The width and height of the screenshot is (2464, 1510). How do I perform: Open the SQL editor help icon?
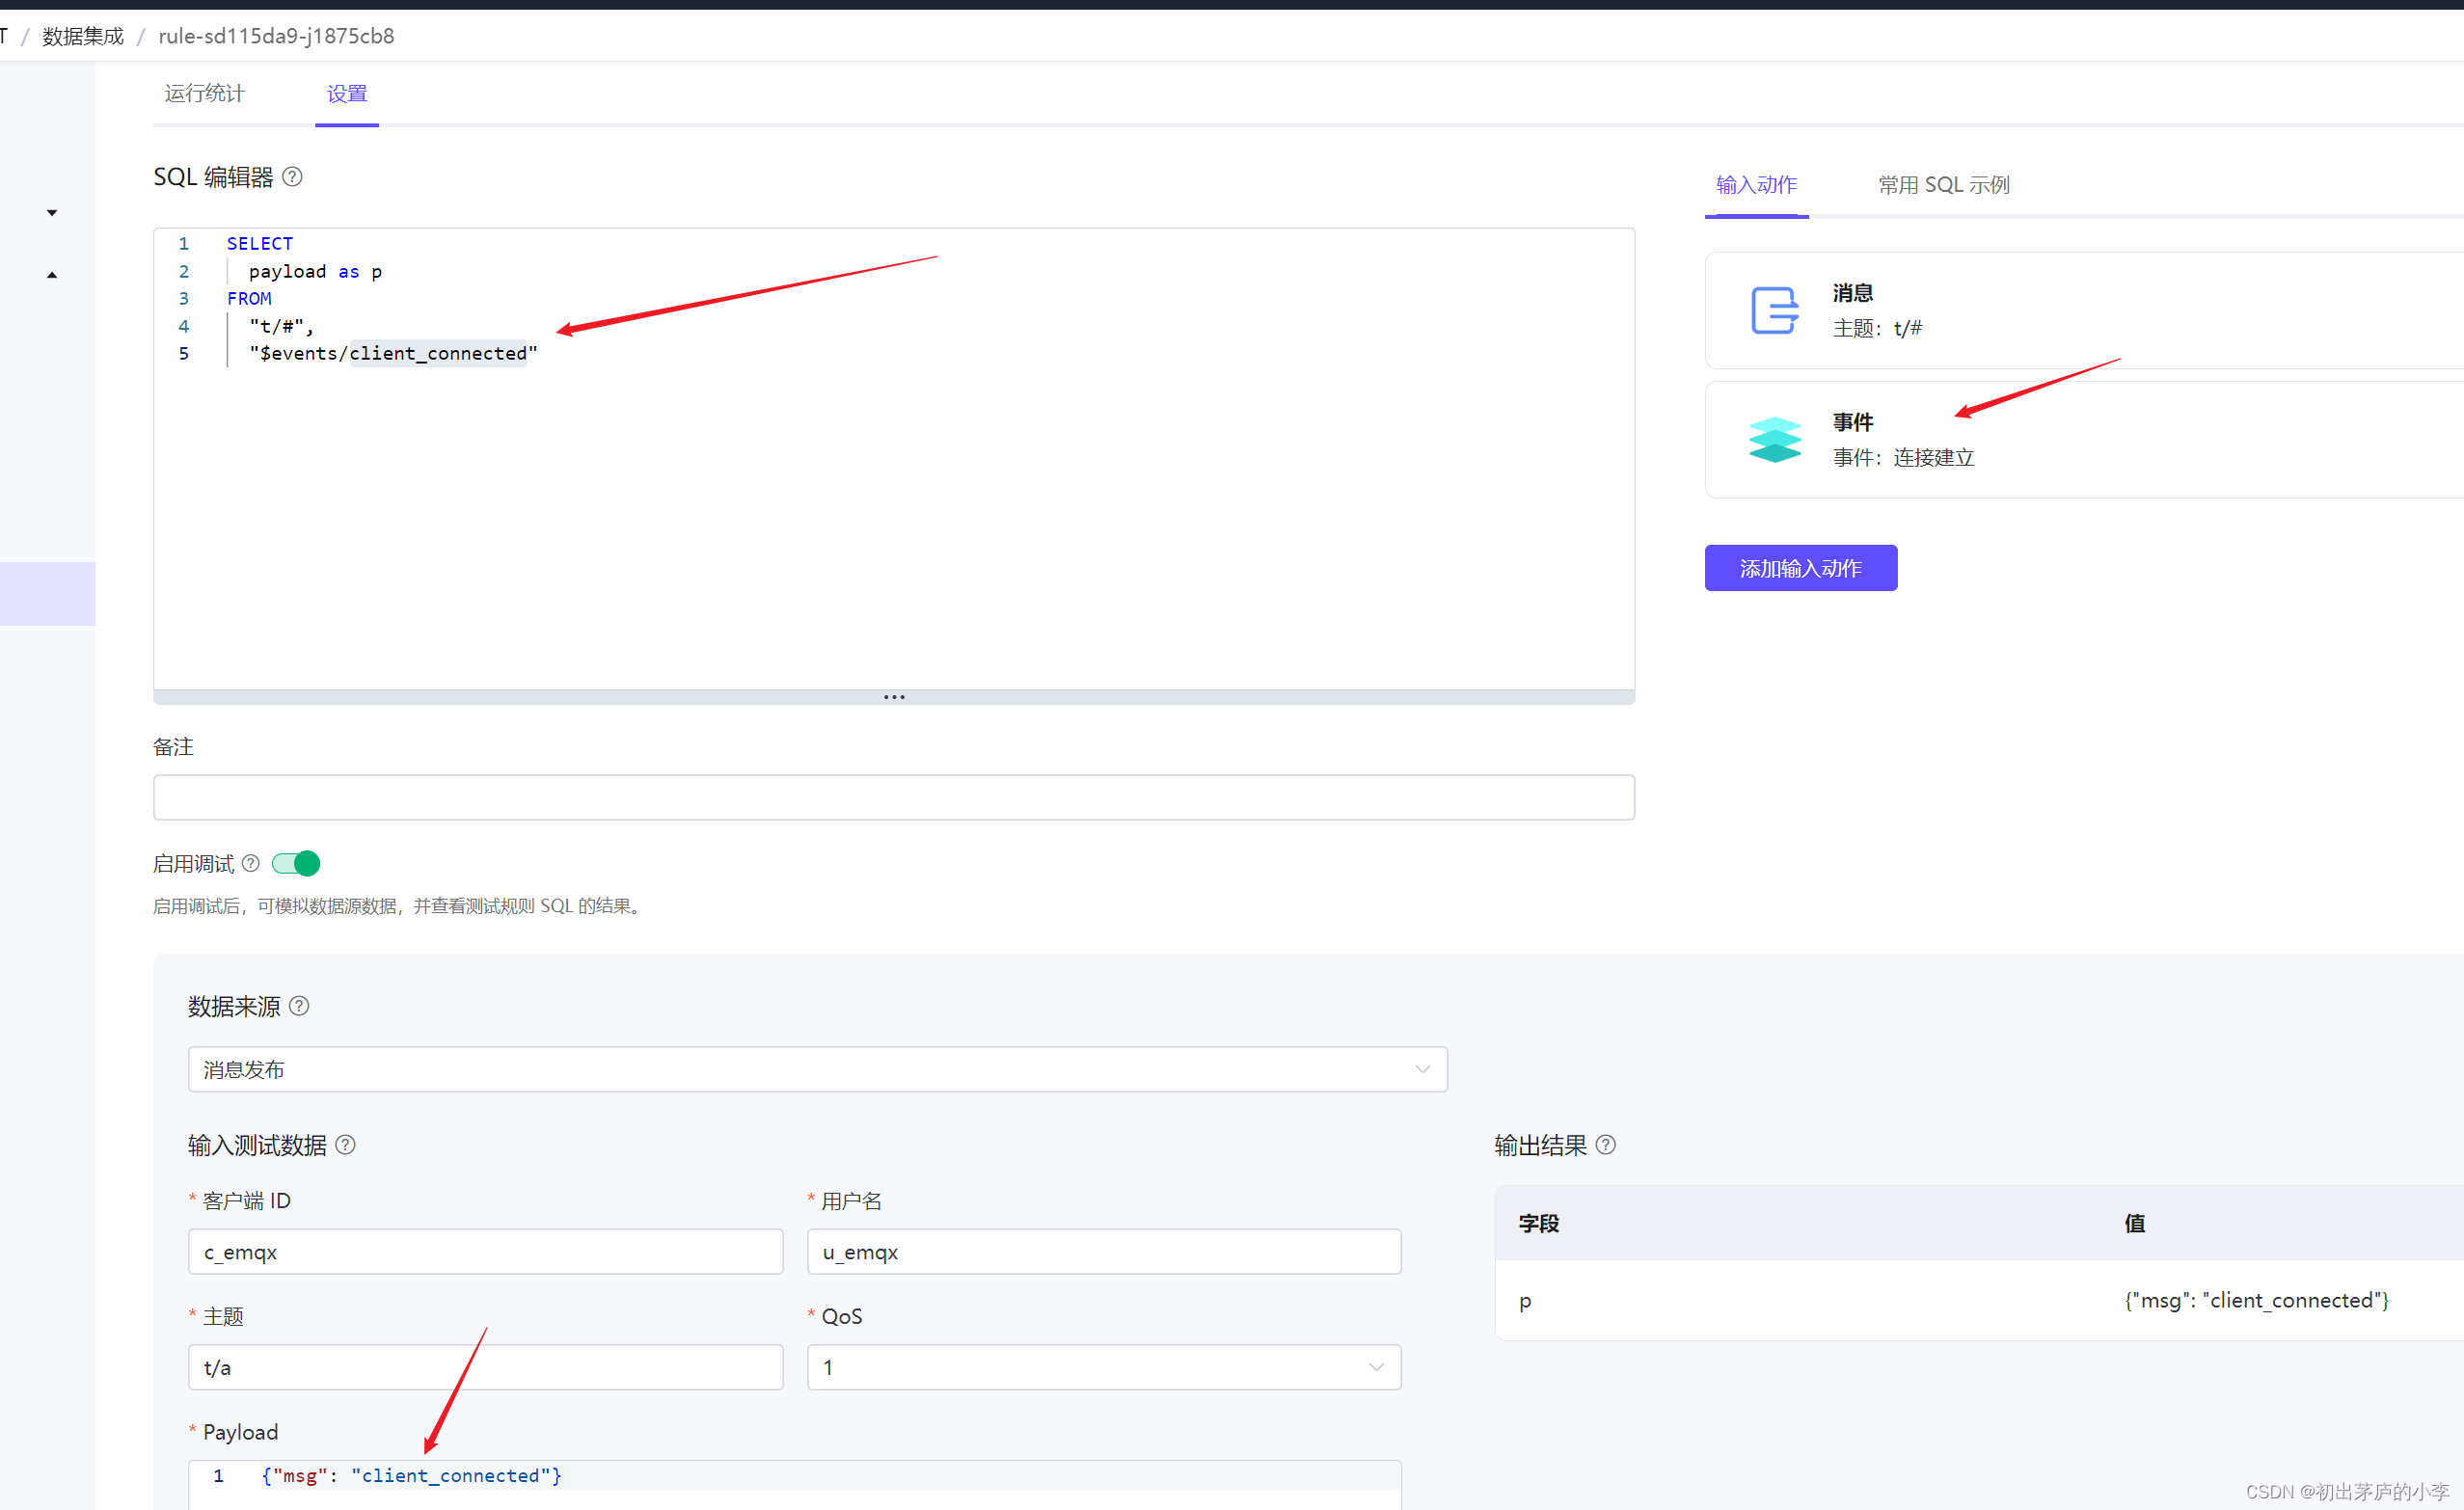point(292,177)
